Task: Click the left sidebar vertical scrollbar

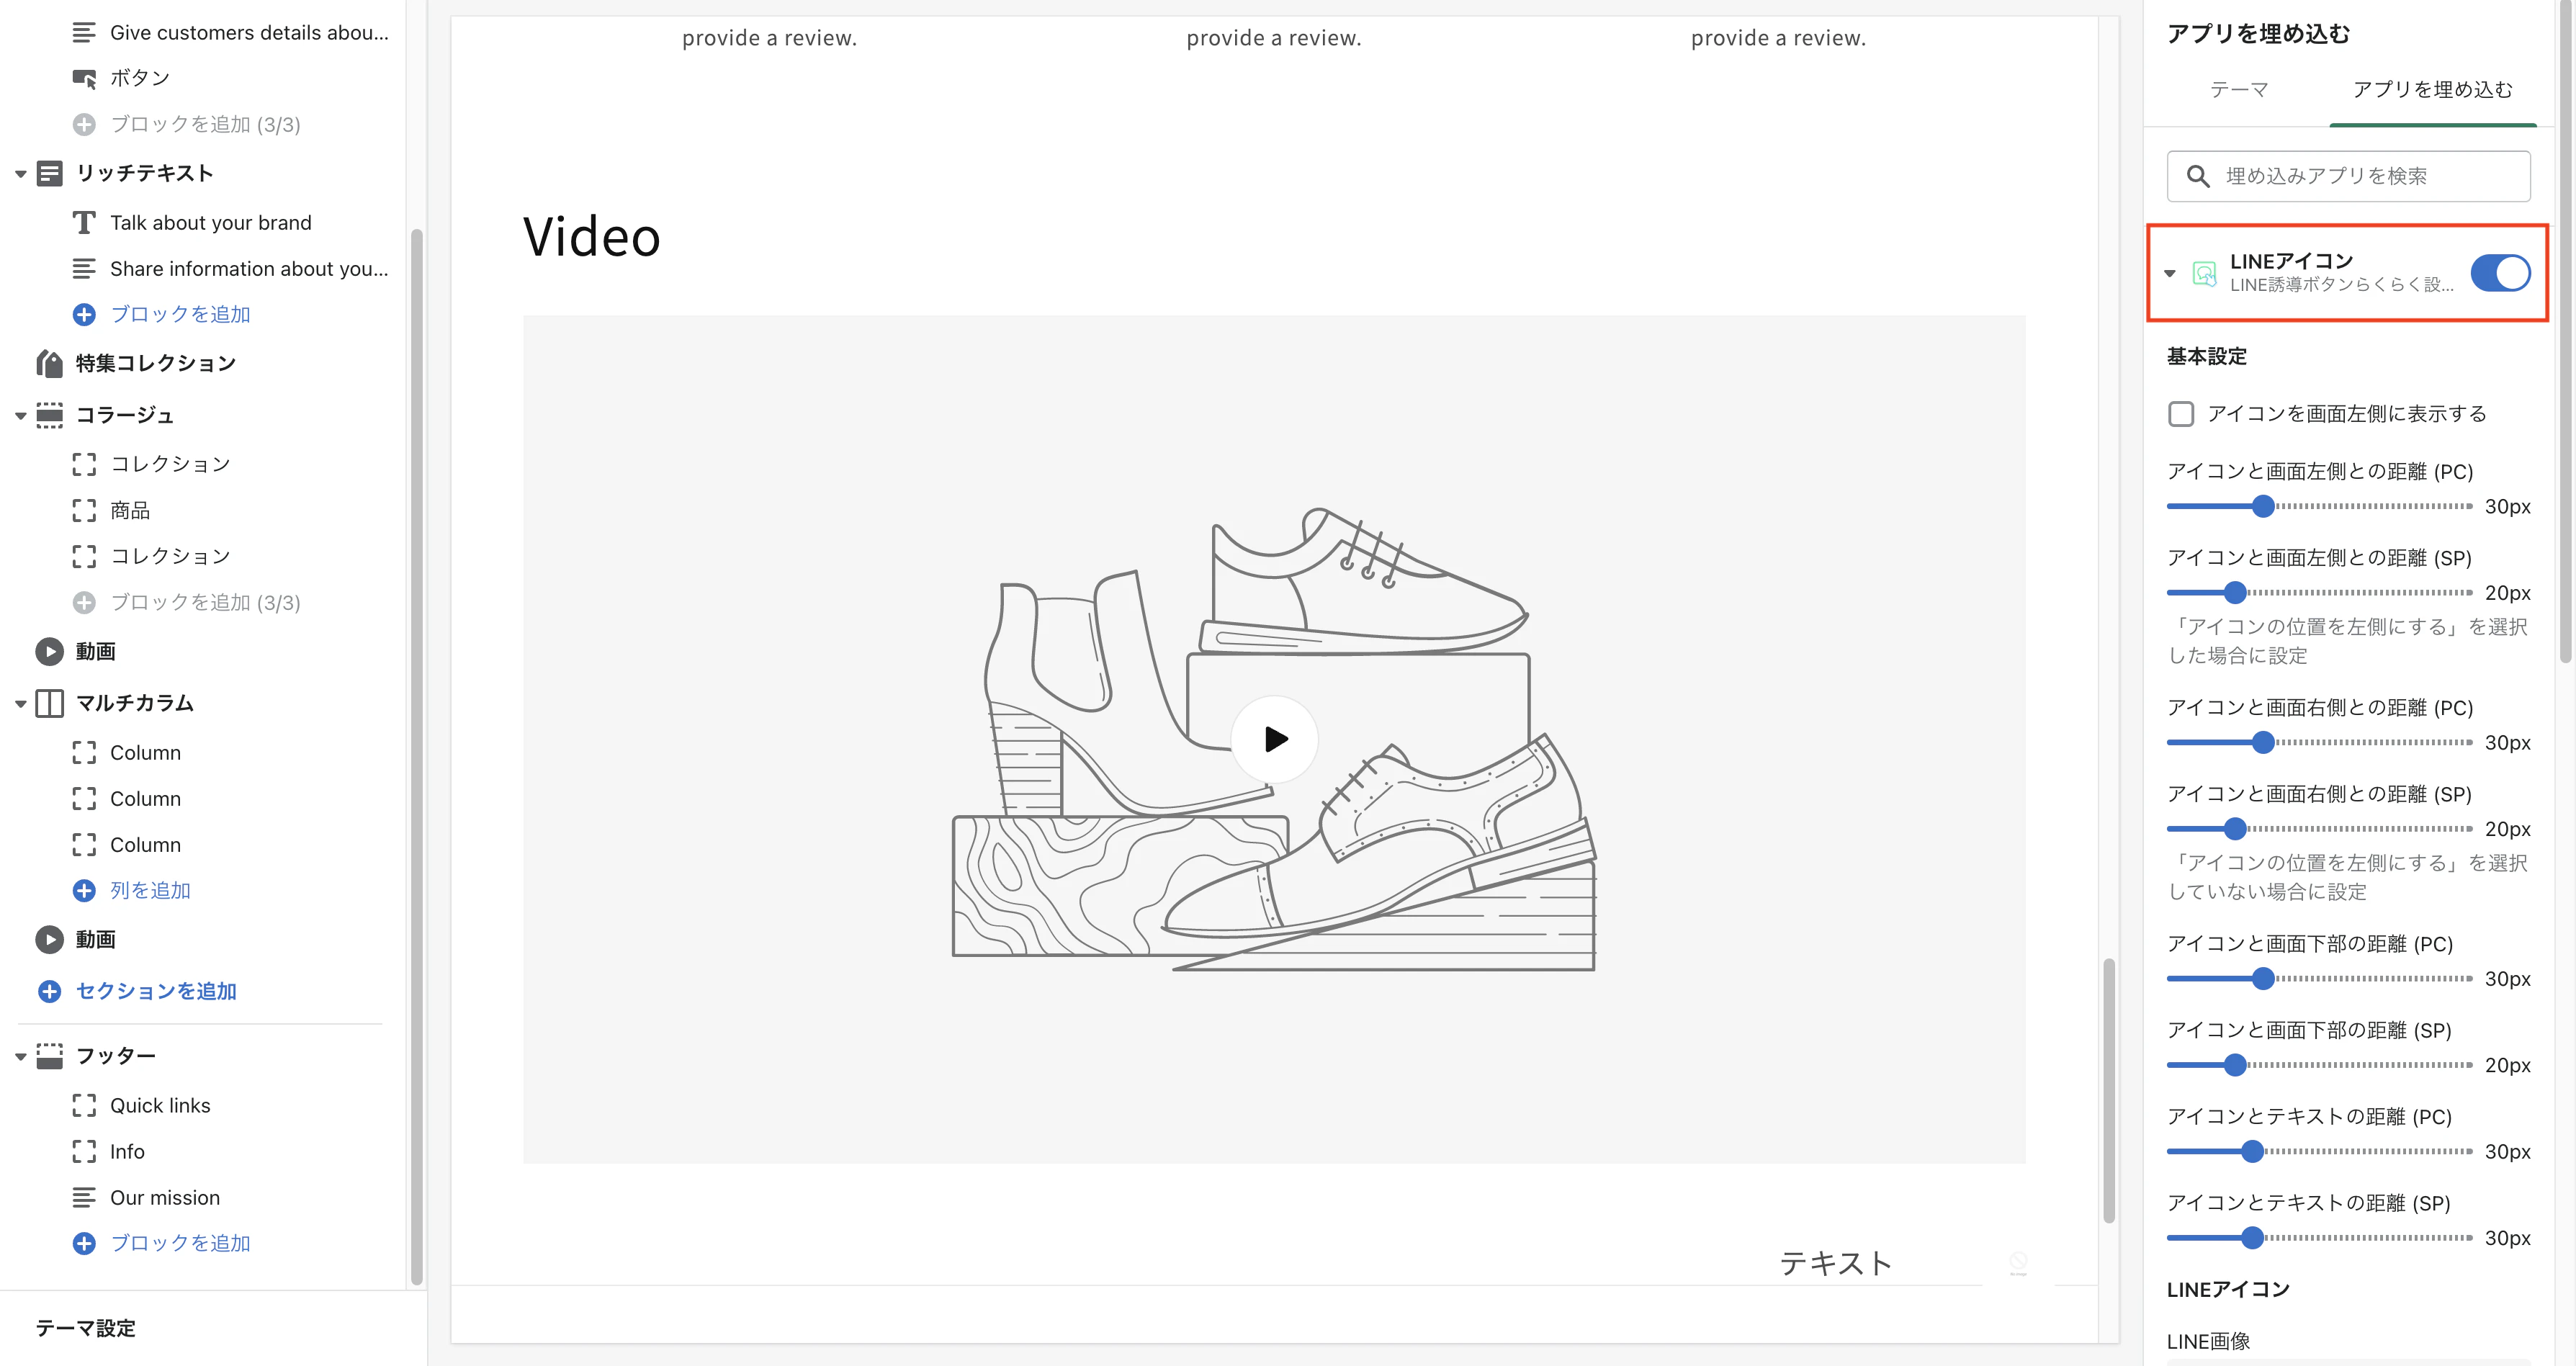Action: [417, 756]
